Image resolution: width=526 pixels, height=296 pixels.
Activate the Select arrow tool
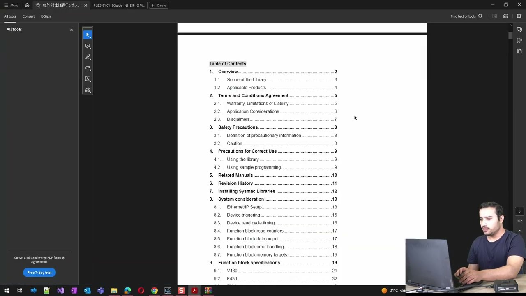[x=88, y=35]
